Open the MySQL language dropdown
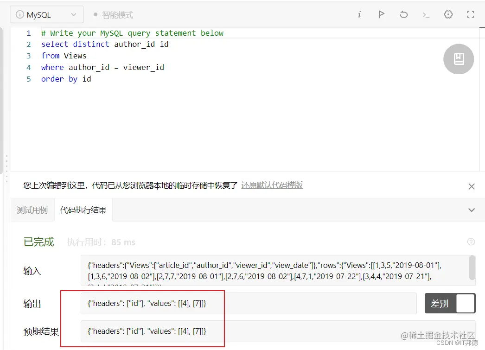Image resolution: width=485 pixels, height=350 pixels. tap(47, 14)
